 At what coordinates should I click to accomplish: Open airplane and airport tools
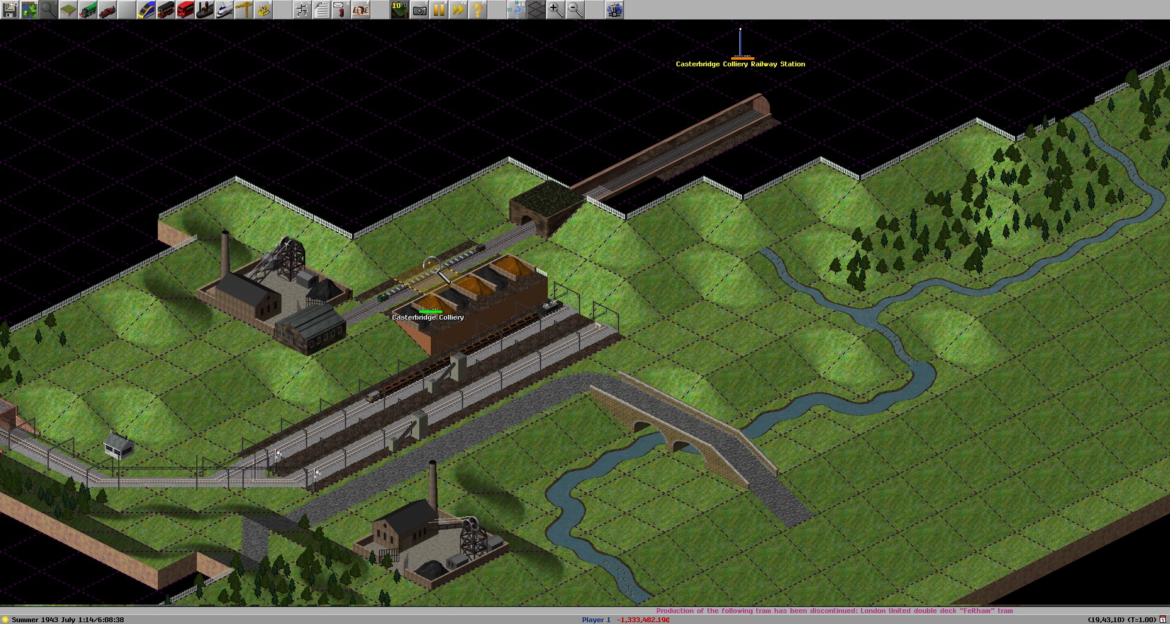point(224,10)
